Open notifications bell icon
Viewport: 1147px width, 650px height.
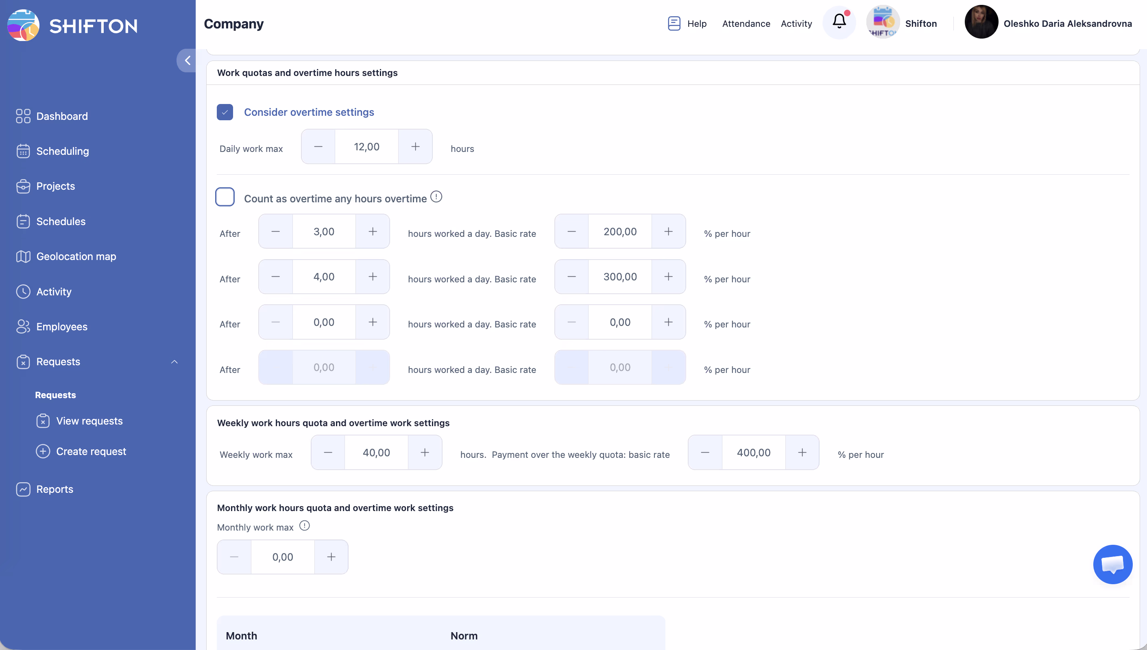point(839,22)
